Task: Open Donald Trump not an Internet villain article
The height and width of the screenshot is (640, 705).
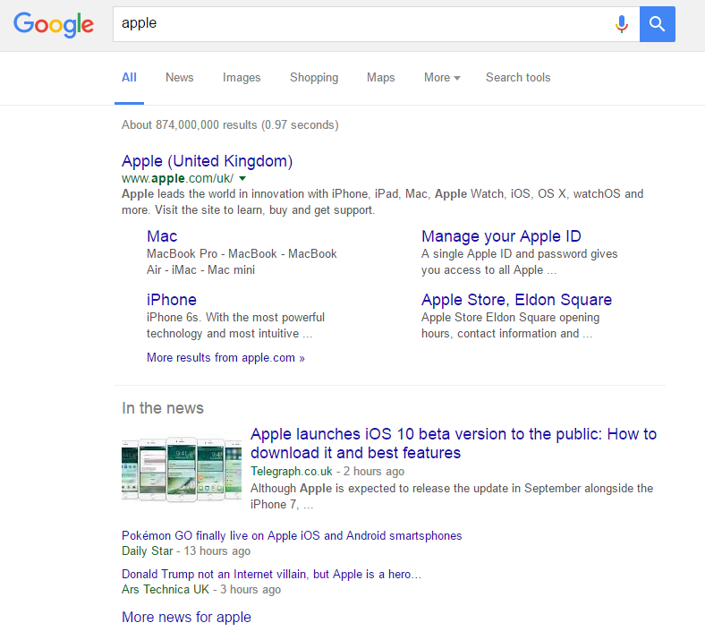Action: tap(272, 575)
